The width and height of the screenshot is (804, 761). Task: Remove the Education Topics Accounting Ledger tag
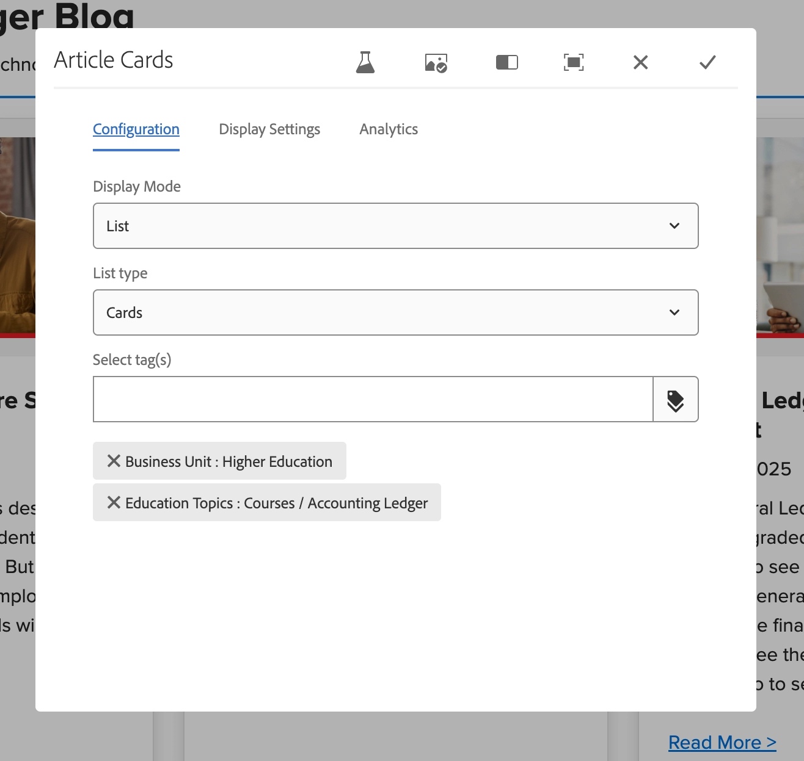(114, 502)
